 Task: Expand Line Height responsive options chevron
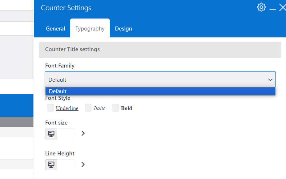click(x=83, y=164)
